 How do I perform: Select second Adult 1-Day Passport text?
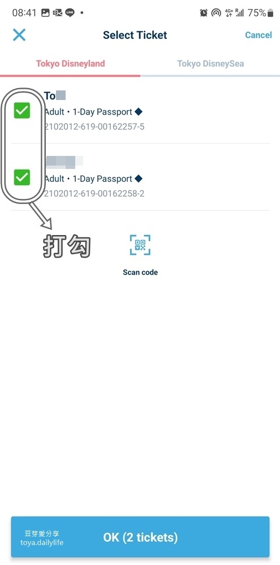[88, 179]
